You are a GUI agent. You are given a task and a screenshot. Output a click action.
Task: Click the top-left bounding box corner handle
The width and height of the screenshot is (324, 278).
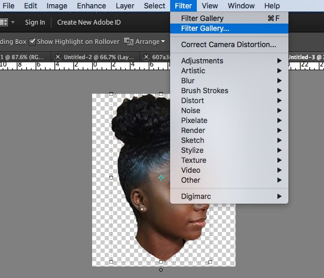pyautogui.click(x=111, y=94)
